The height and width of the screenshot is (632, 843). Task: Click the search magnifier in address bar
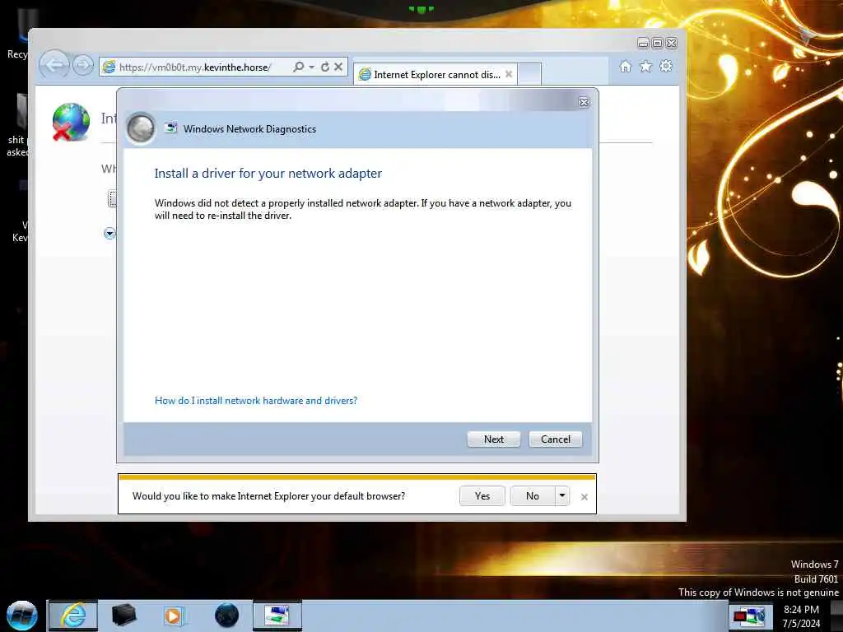298,67
